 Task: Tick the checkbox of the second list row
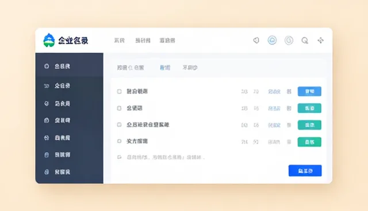(x=119, y=108)
